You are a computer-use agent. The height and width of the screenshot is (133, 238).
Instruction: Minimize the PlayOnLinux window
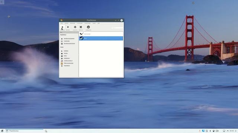116,20
